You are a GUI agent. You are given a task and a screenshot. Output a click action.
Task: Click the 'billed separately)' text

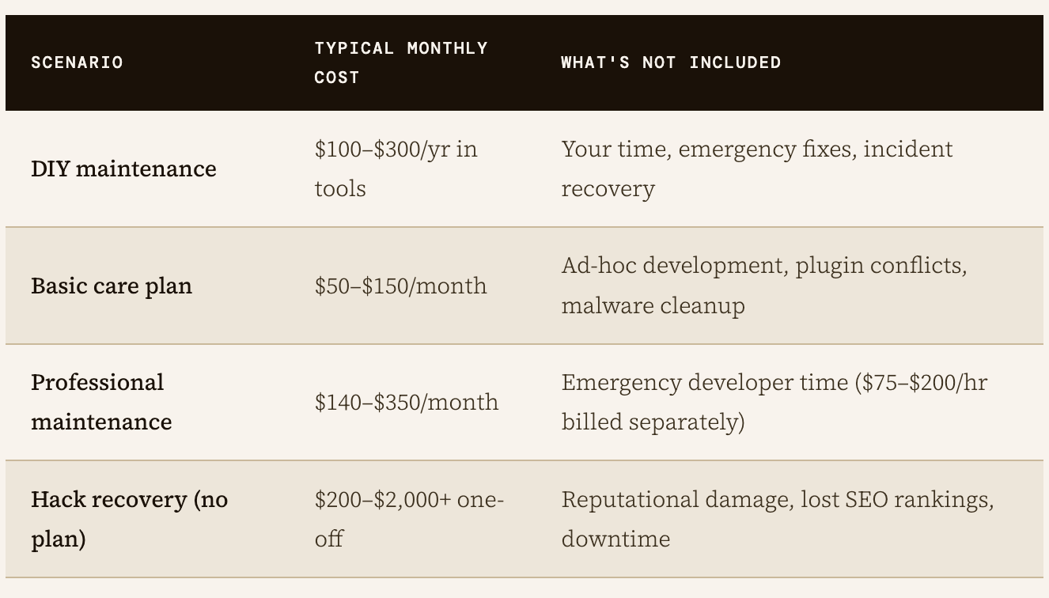(x=653, y=422)
